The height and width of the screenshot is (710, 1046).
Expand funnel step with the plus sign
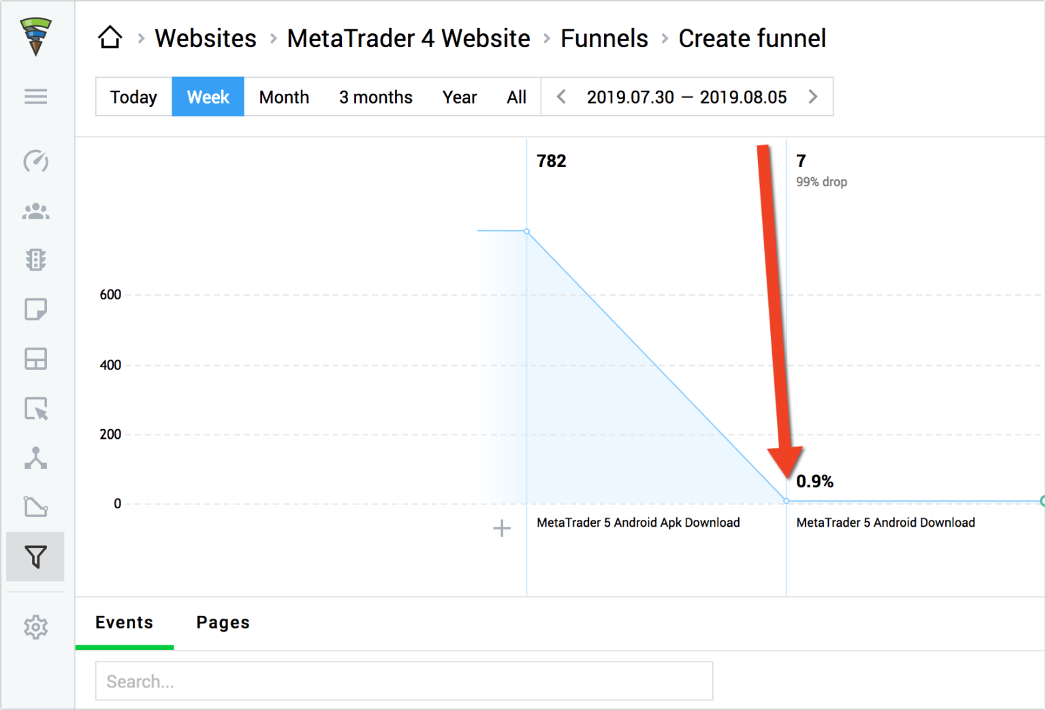coord(502,529)
